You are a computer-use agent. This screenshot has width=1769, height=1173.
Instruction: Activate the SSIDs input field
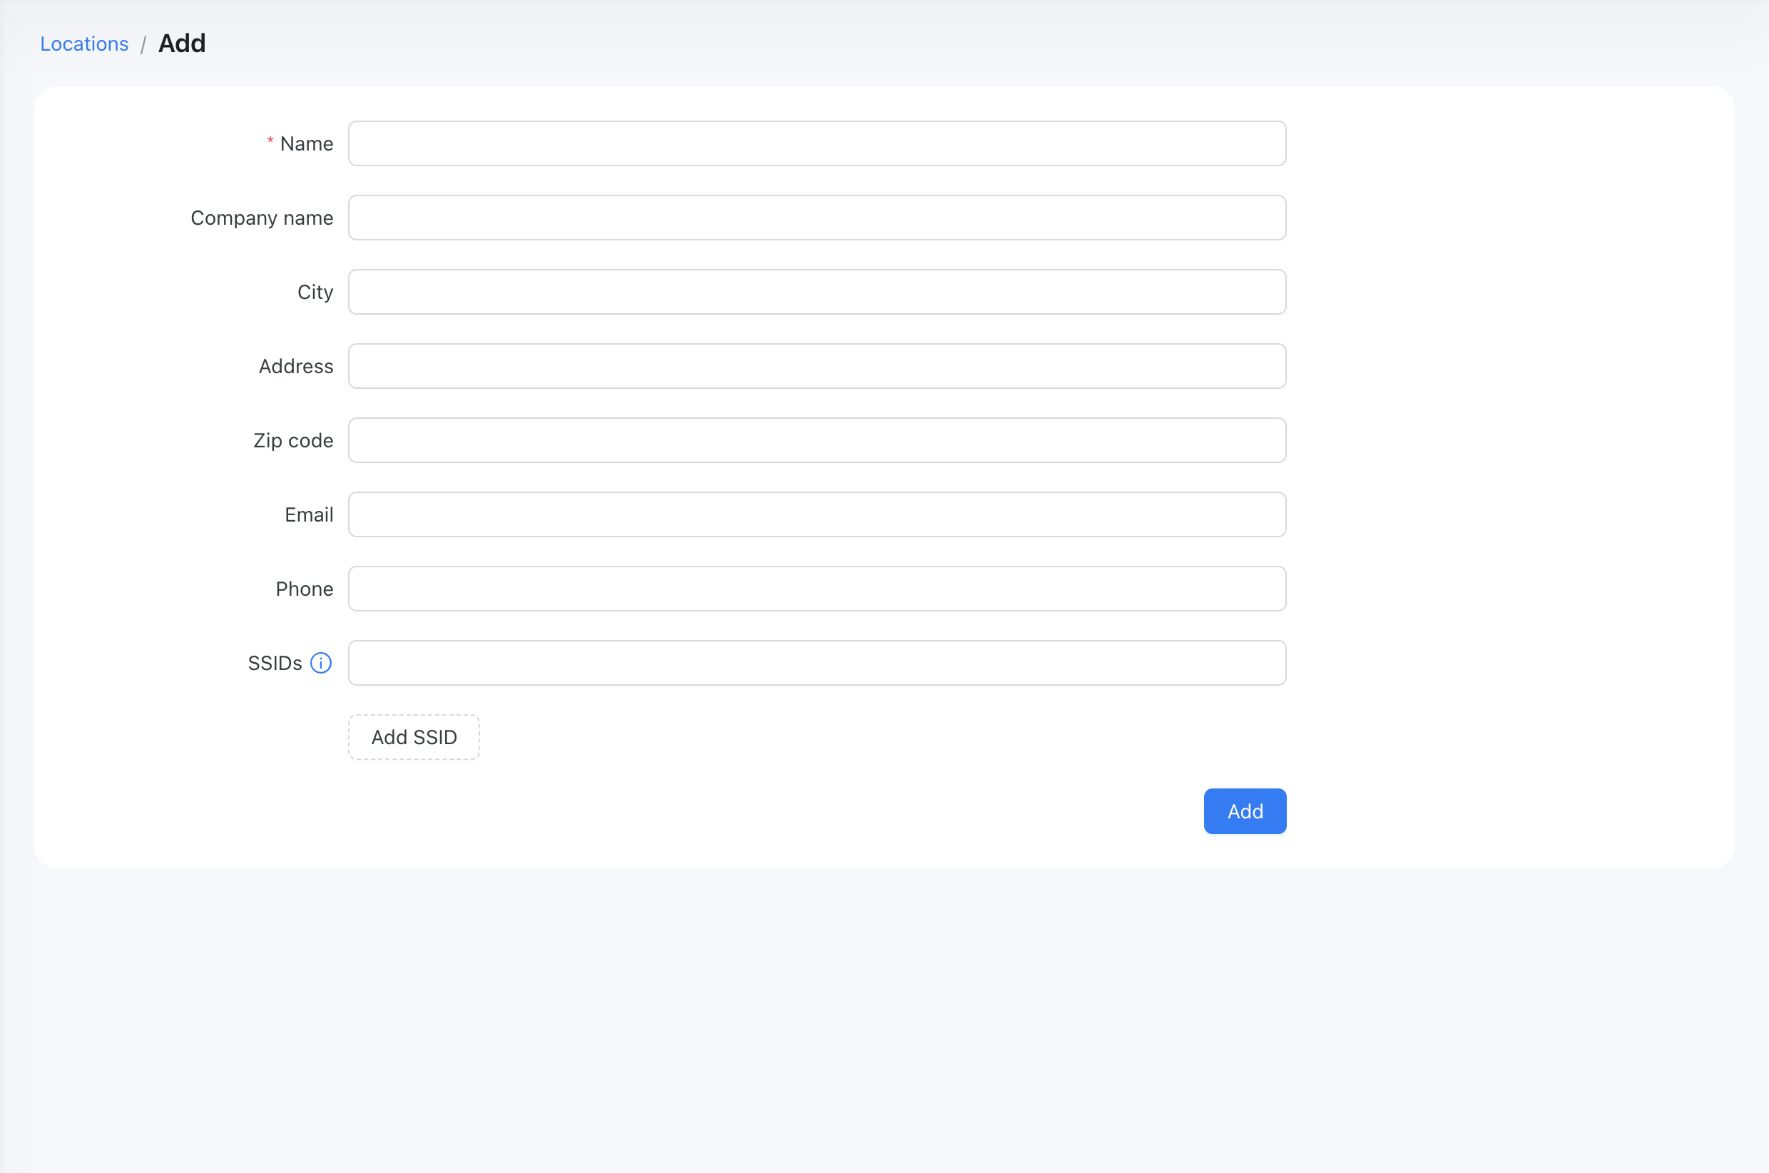tap(817, 663)
